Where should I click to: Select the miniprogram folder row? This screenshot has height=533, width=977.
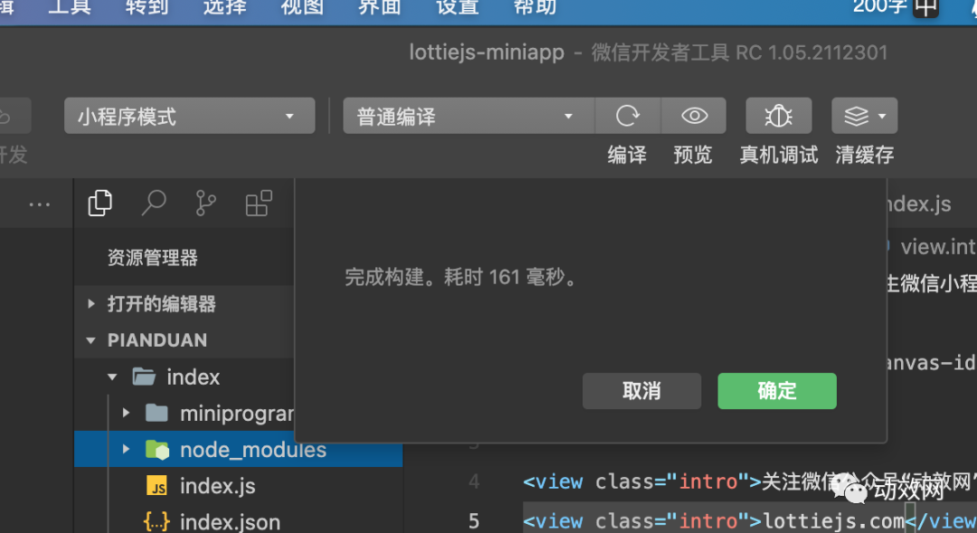point(185,413)
